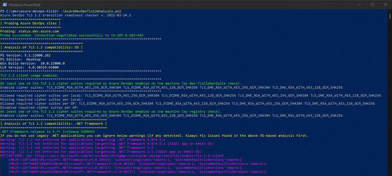Click the PowerShell icon in title bar
The width and height of the screenshot is (392, 176).
pyautogui.click(x=5, y=5)
